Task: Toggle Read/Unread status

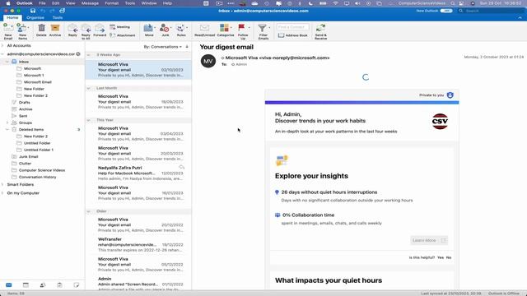Action: (x=204, y=30)
